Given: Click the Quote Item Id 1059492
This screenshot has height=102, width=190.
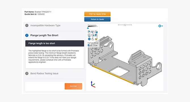Looking at the screenshot, I should (x=41, y=14).
